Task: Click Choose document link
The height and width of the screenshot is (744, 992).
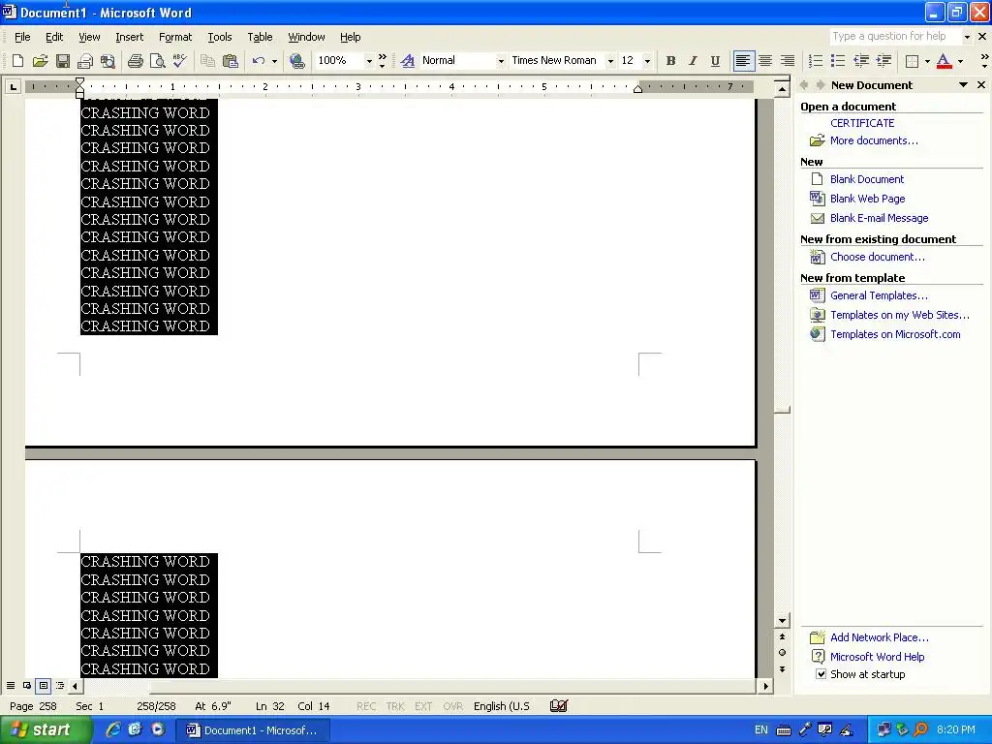Action: (x=877, y=257)
